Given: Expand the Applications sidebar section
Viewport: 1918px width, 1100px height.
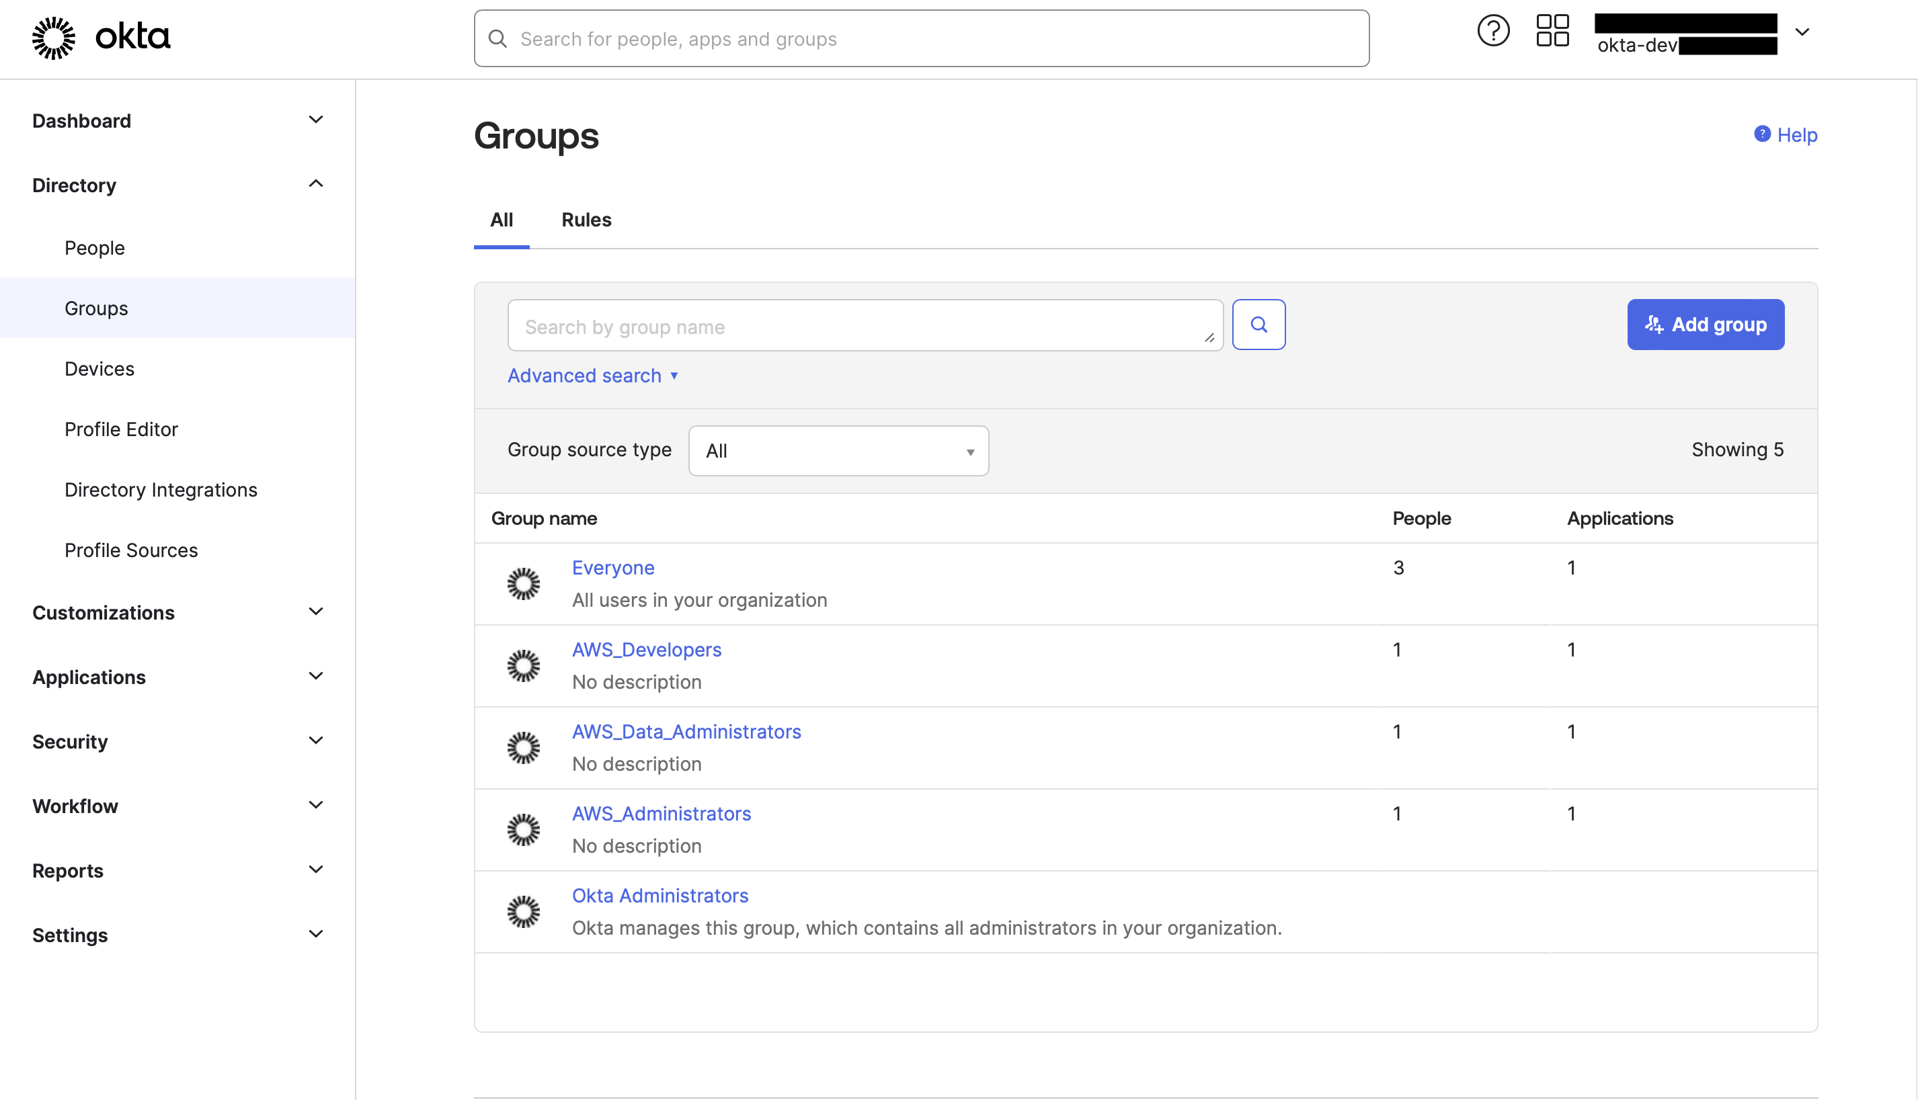Looking at the screenshot, I should (x=177, y=677).
